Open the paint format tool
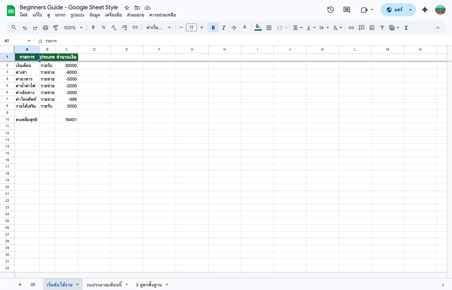The height and width of the screenshot is (290, 452). 56,27
